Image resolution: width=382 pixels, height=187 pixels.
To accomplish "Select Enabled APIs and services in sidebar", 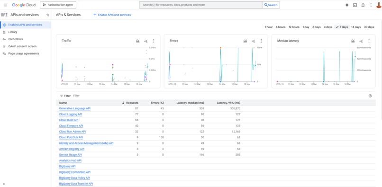I will (25, 25).
